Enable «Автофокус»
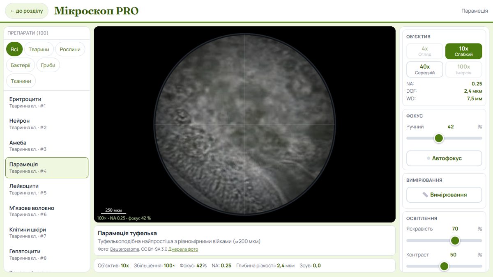Screen dimensions: 493x277 (x=444, y=158)
